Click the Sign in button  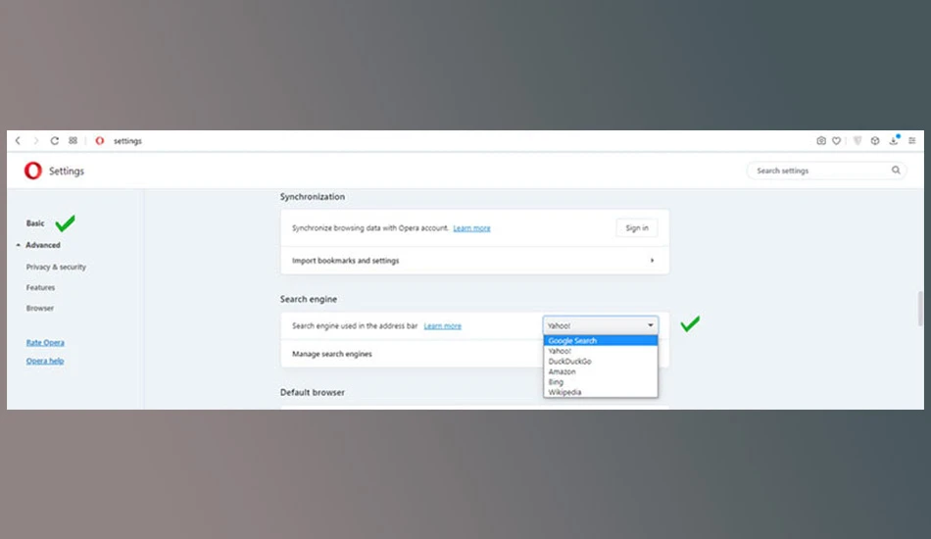[637, 228]
